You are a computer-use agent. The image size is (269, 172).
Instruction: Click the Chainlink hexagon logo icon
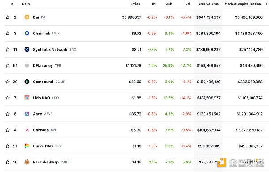point(27,33)
